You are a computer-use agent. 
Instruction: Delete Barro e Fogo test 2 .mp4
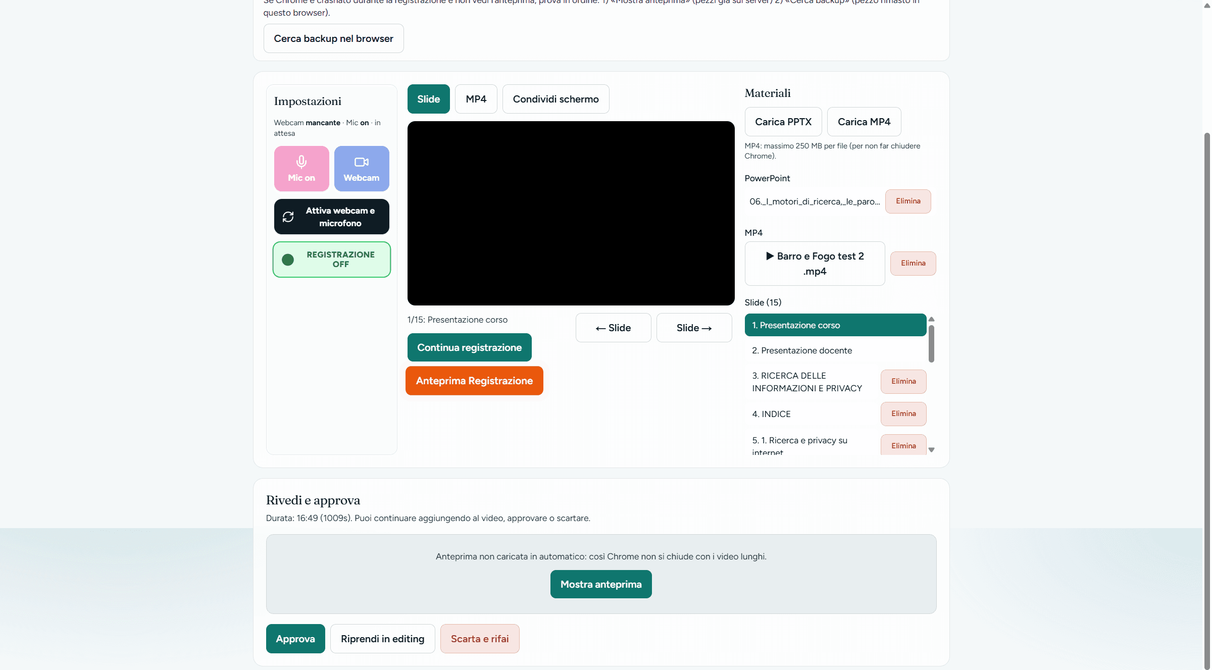point(913,264)
